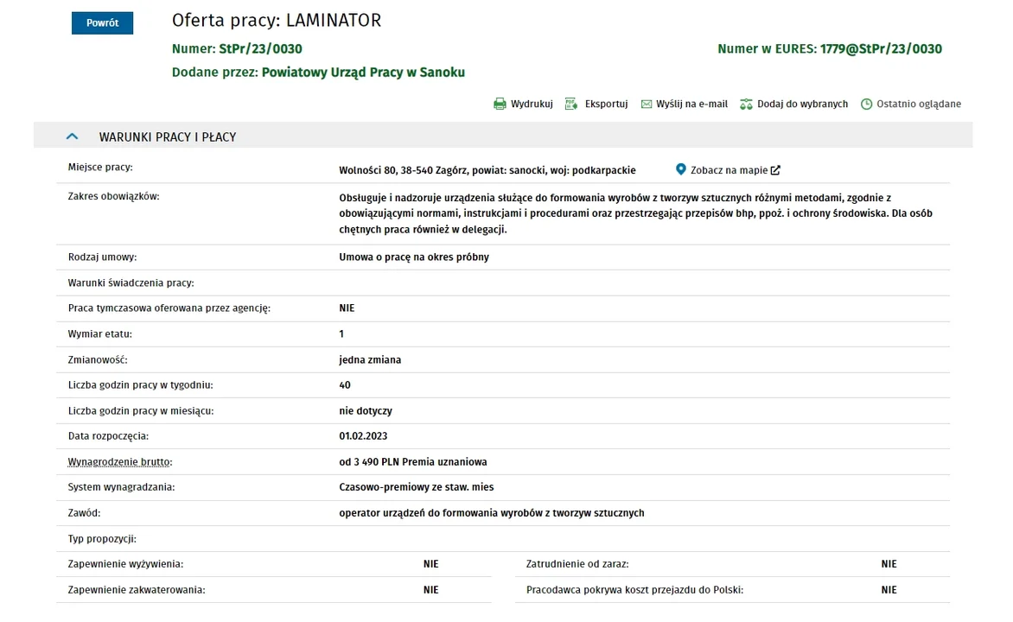Screen dimensions: 1013x622
Task: Click the Rodzaj umowy label
Action: [102, 257]
